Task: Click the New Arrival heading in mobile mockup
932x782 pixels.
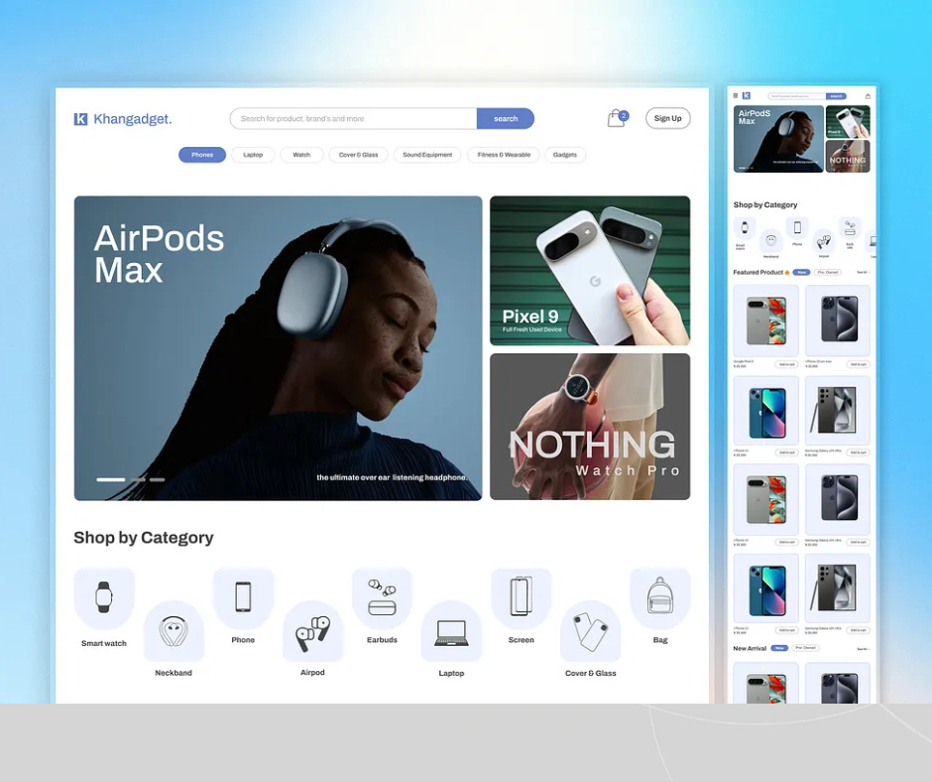Action: click(x=750, y=648)
